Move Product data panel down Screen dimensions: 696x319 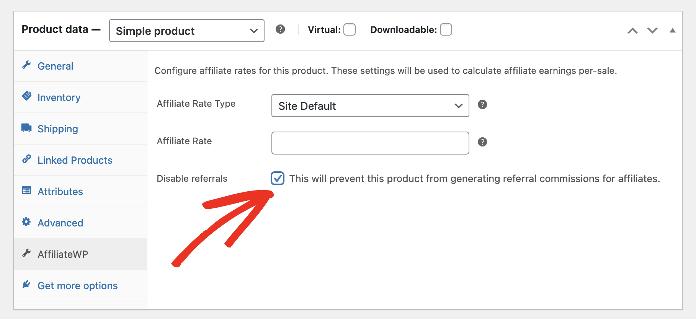point(652,31)
